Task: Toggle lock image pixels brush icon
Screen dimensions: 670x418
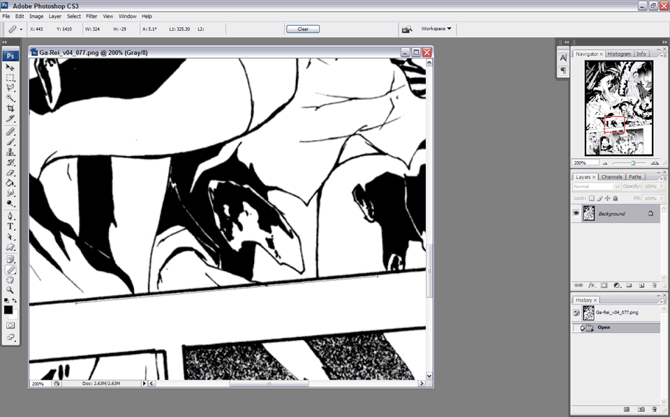Action: click(600, 199)
